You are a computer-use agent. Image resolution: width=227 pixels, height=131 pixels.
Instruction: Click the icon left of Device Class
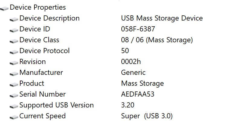point(14,41)
